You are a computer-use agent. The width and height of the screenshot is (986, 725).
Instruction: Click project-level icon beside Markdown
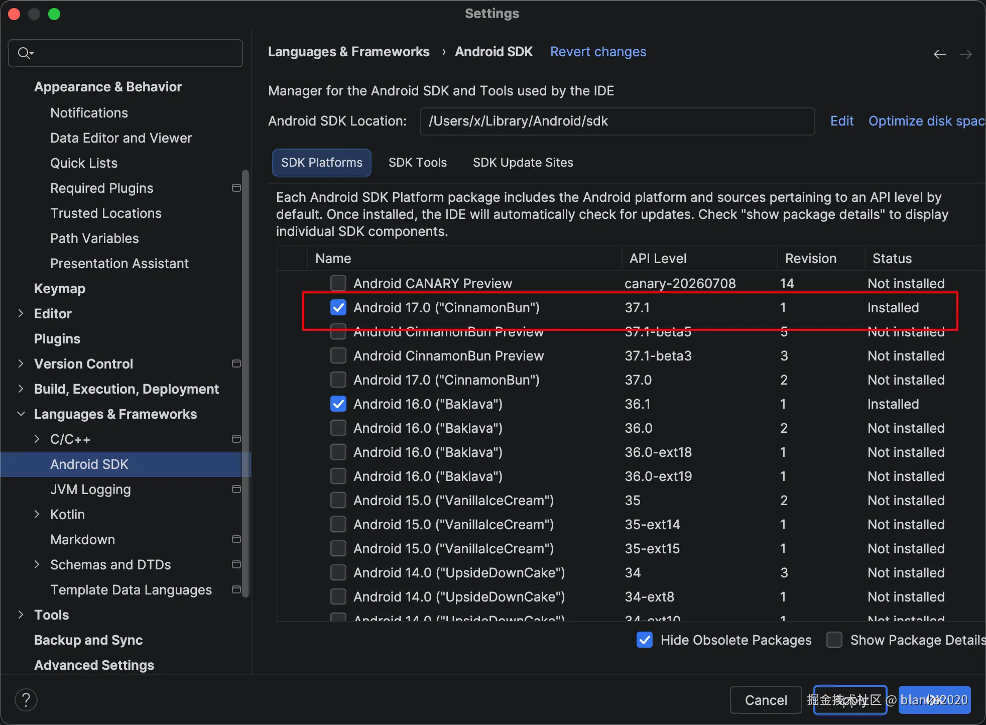tap(236, 539)
